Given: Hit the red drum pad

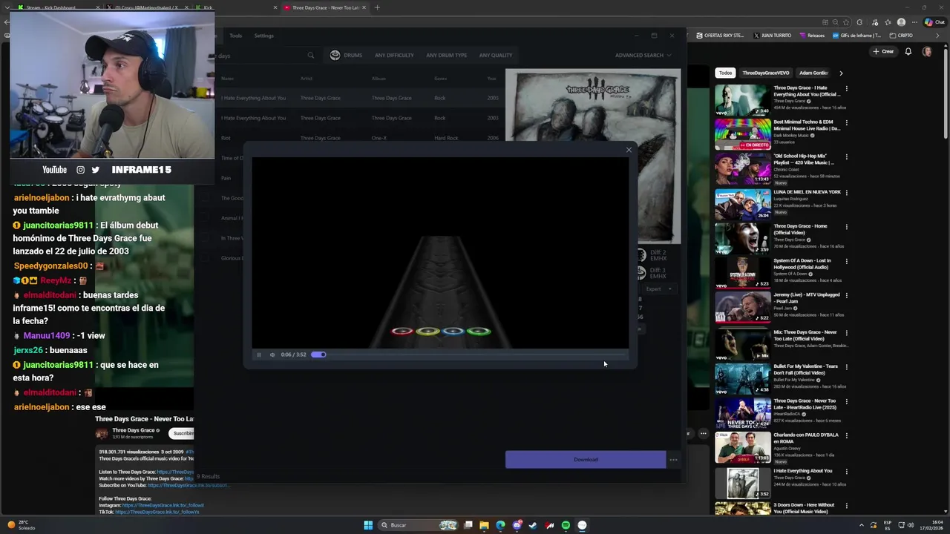Looking at the screenshot, I should coord(402,332).
